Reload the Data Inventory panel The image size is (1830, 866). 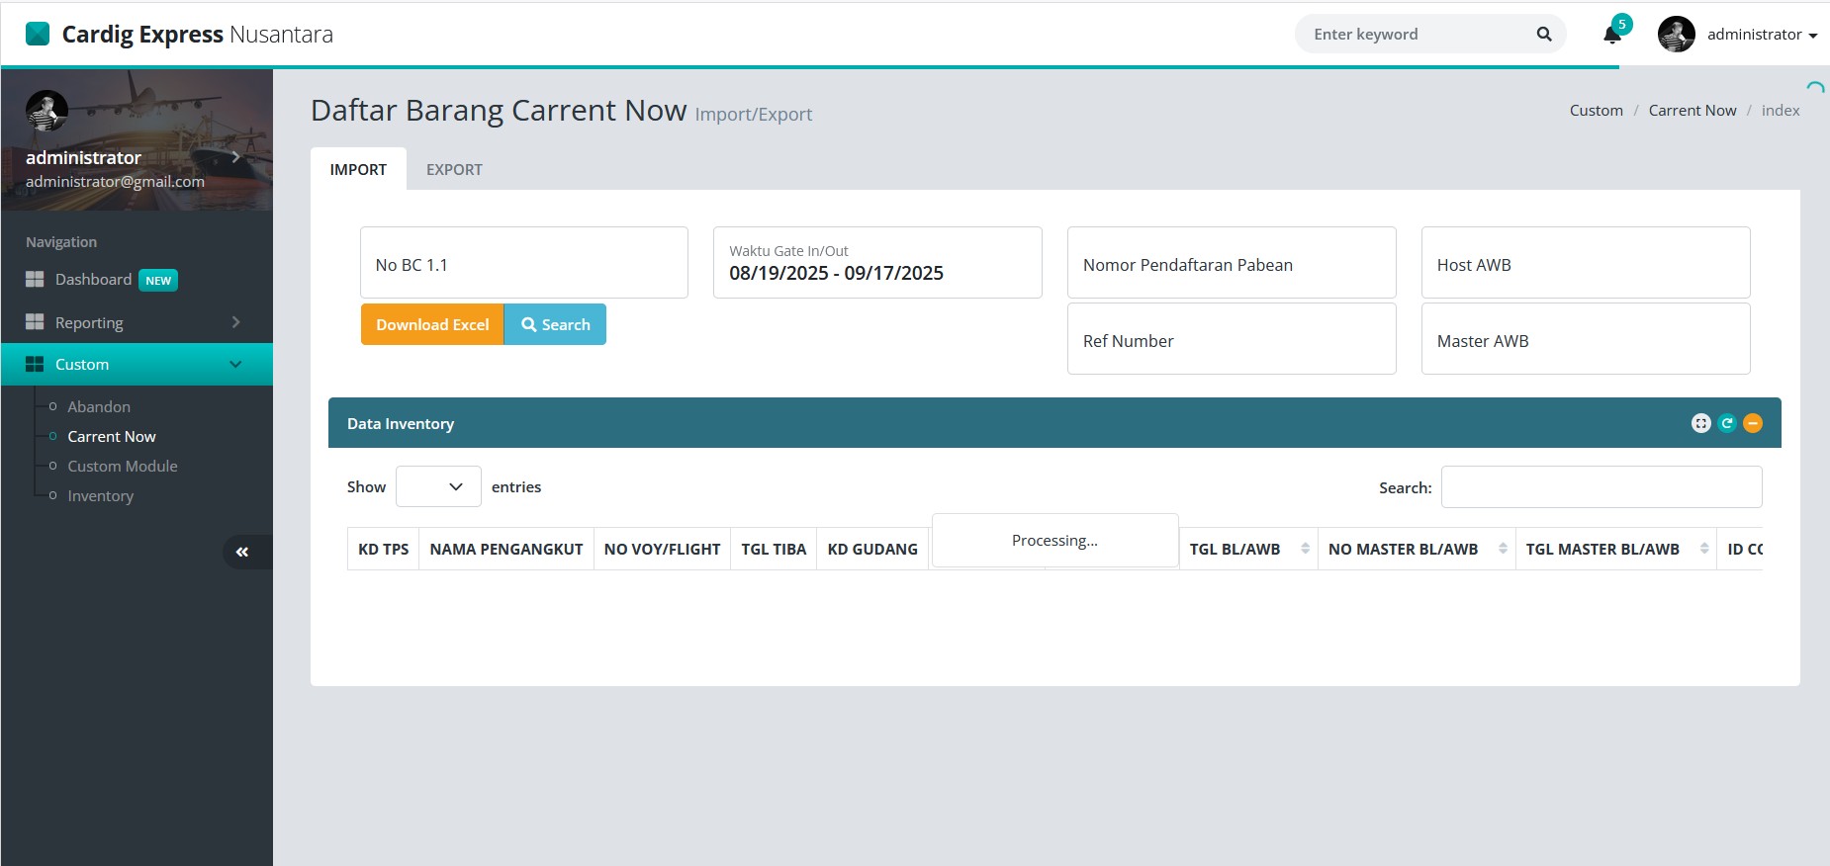pos(1727,423)
